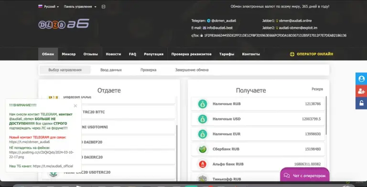Image resolution: width=367 pixels, height=187 pixels.
Task: Select the Выбор направления step tab
Action: click(x=65, y=70)
